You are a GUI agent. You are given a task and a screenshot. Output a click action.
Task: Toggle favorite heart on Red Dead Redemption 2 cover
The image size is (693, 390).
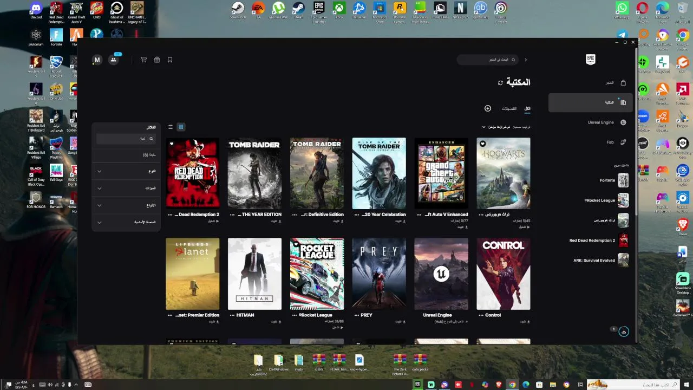[x=172, y=144]
